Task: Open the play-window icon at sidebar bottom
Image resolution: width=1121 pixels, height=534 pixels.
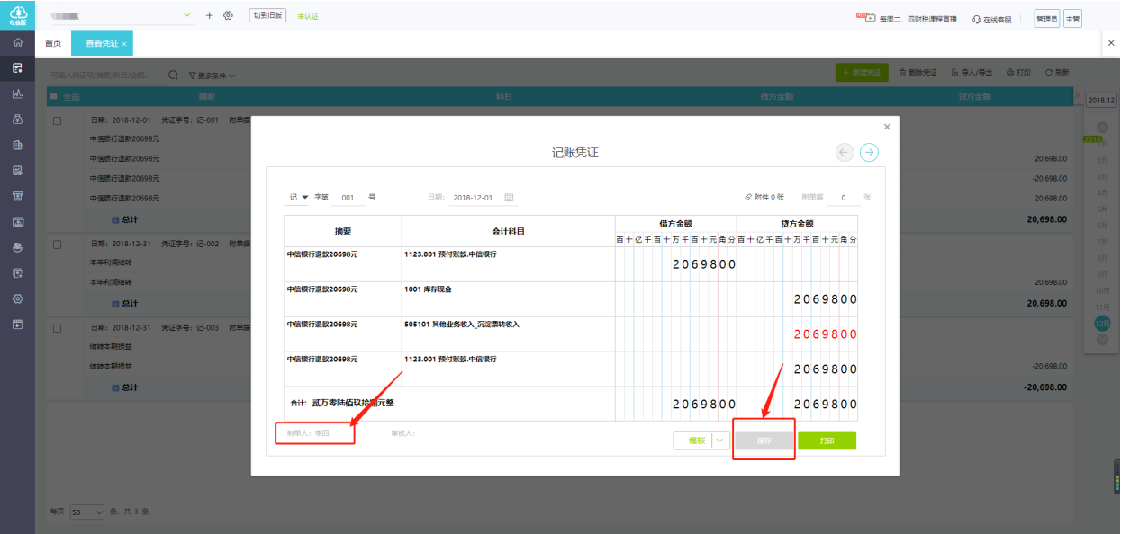Action: tap(17, 324)
